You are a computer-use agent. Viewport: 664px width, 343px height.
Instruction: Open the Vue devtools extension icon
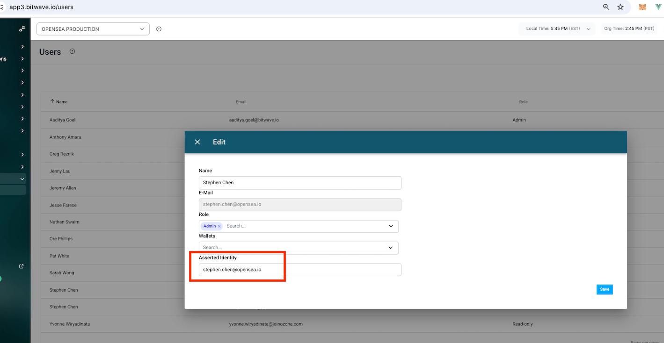[x=658, y=7]
